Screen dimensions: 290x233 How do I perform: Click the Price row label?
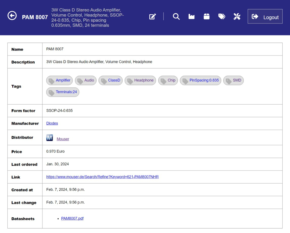coord(17,152)
